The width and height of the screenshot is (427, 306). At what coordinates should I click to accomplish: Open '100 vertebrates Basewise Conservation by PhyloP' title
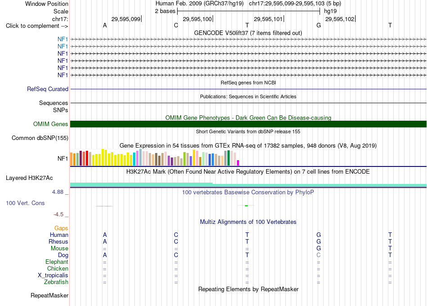248,192
